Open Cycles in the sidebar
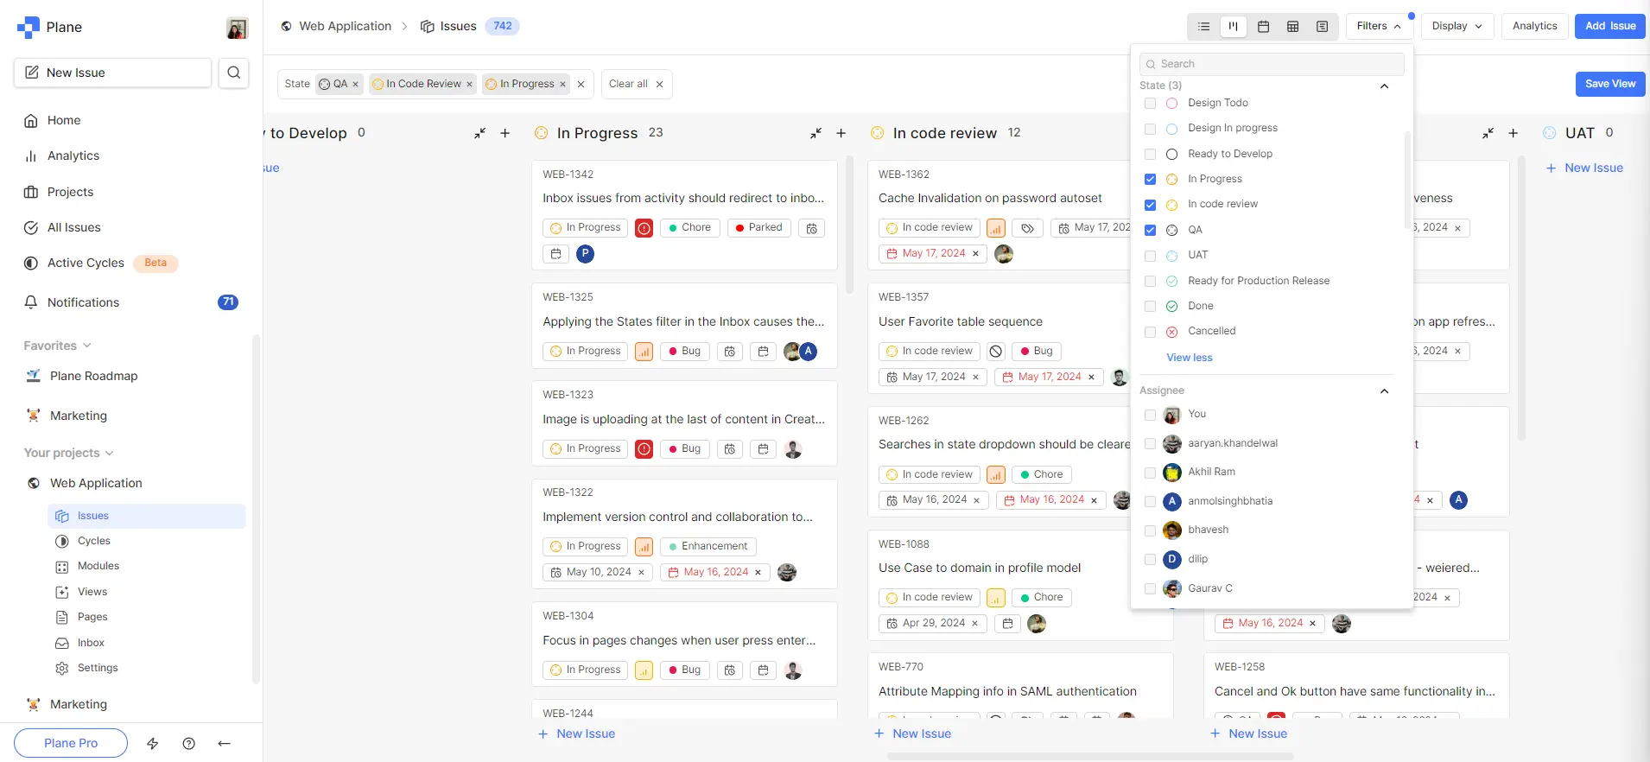This screenshot has width=1650, height=762. pyautogui.click(x=94, y=541)
